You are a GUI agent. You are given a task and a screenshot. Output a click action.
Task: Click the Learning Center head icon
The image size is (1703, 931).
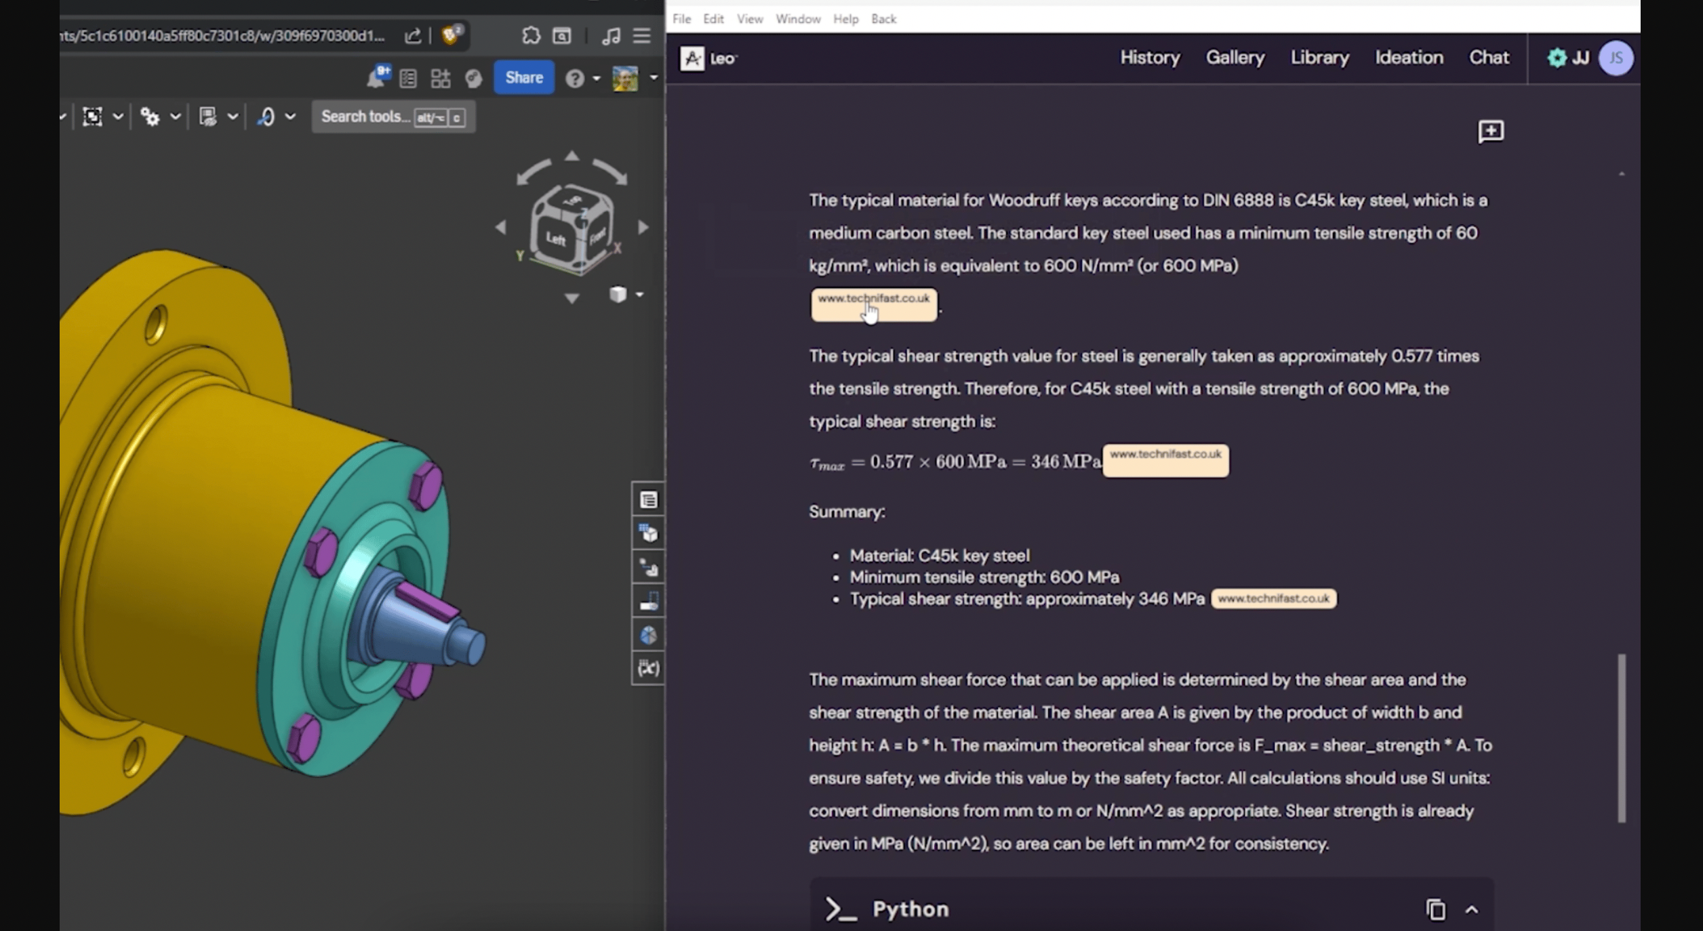[x=473, y=79]
